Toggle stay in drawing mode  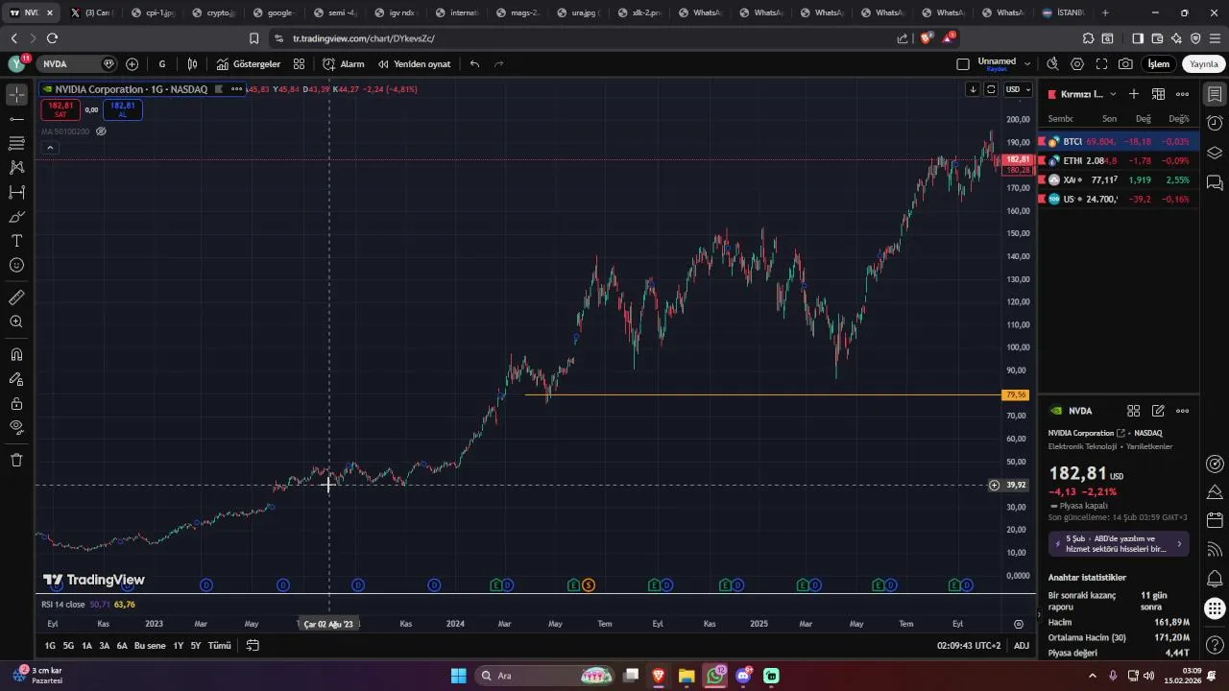coord(16,379)
